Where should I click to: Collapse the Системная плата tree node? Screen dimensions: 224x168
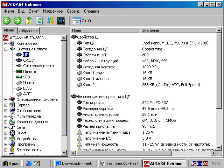coord(6,49)
